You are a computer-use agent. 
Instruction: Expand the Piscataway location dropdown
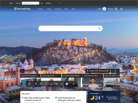click(x=100, y=94)
